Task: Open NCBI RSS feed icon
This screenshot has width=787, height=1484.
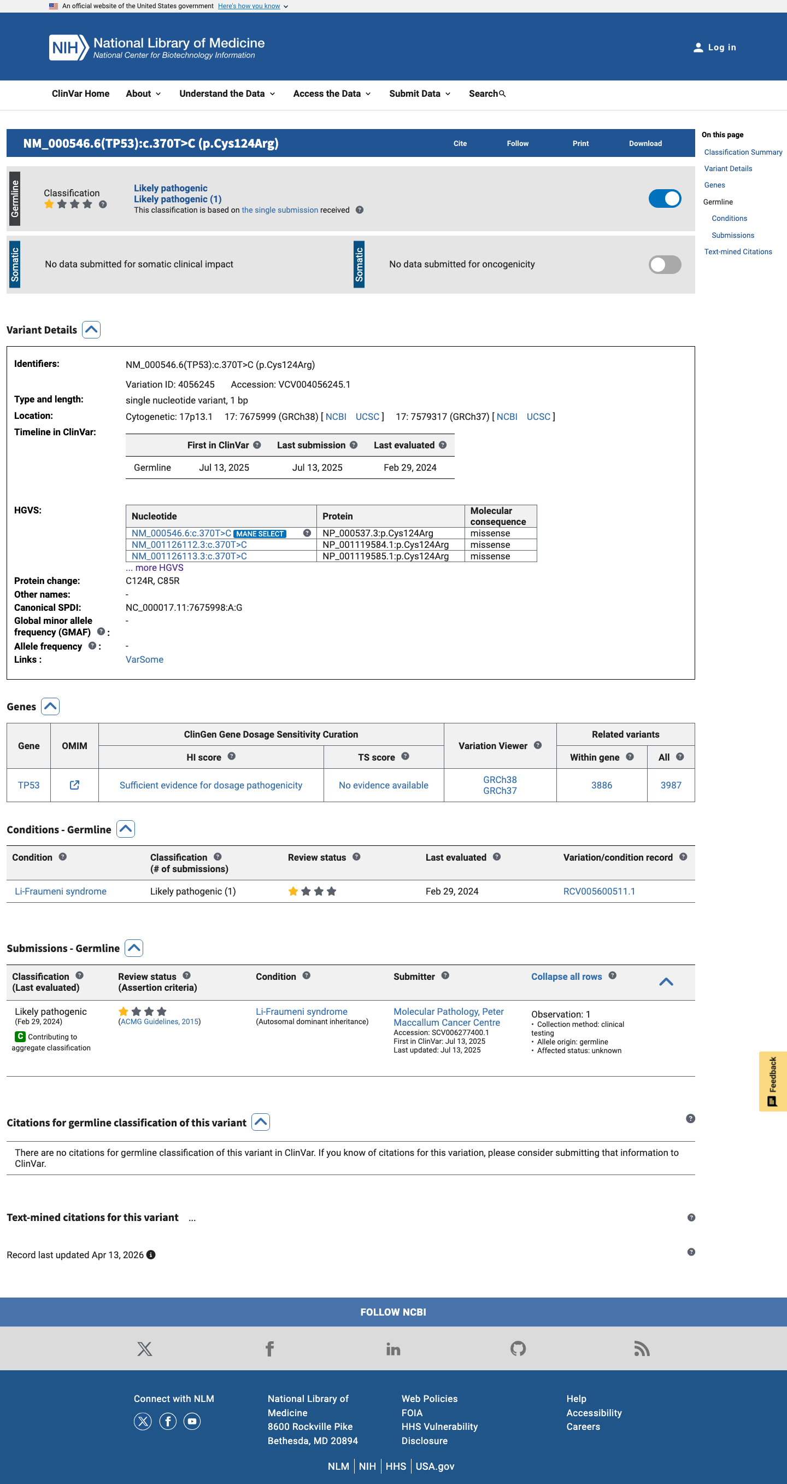Action: pyautogui.click(x=642, y=1348)
